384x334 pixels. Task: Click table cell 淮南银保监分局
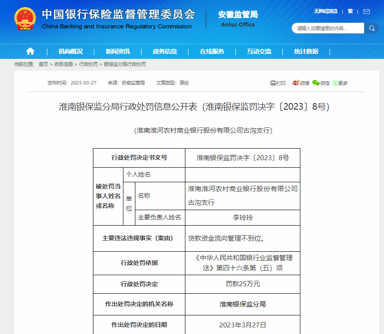click(x=243, y=304)
